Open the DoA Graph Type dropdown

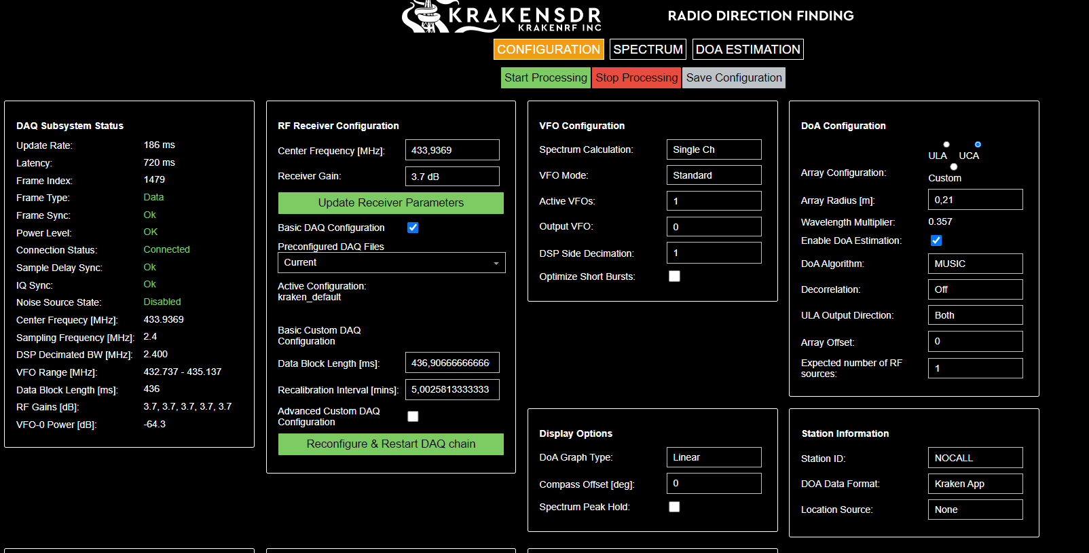[714, 457]
